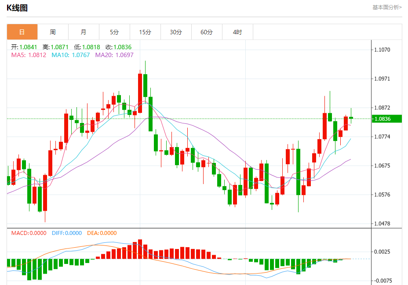Click the MA20: 1.0697 label
Screen dimensions: 408x285
114,55
